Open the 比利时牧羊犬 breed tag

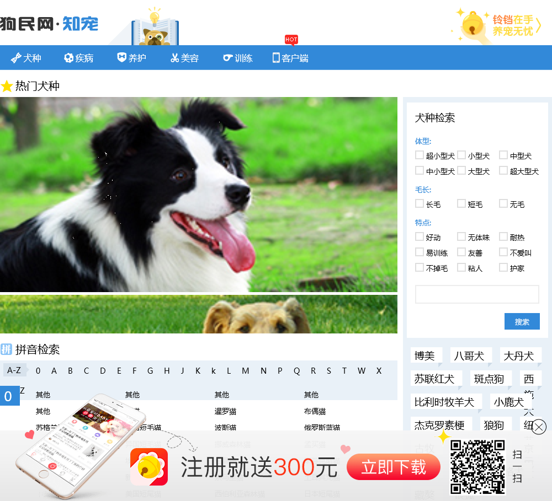click(446, 402)
